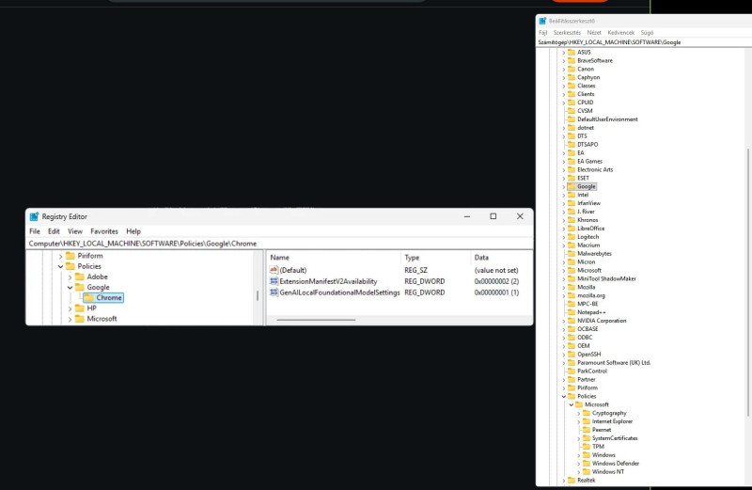Expand the Piriform key in left Registry Editor
This screenshot has height=490, width=752.
[61, 256]
